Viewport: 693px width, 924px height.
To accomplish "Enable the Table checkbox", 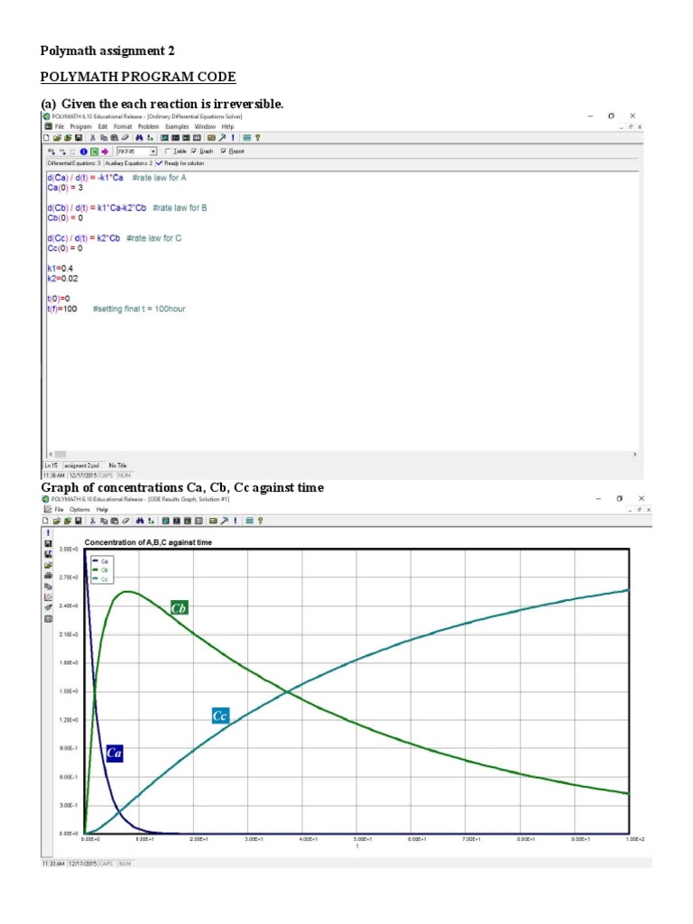I will (x=167, y=152).
